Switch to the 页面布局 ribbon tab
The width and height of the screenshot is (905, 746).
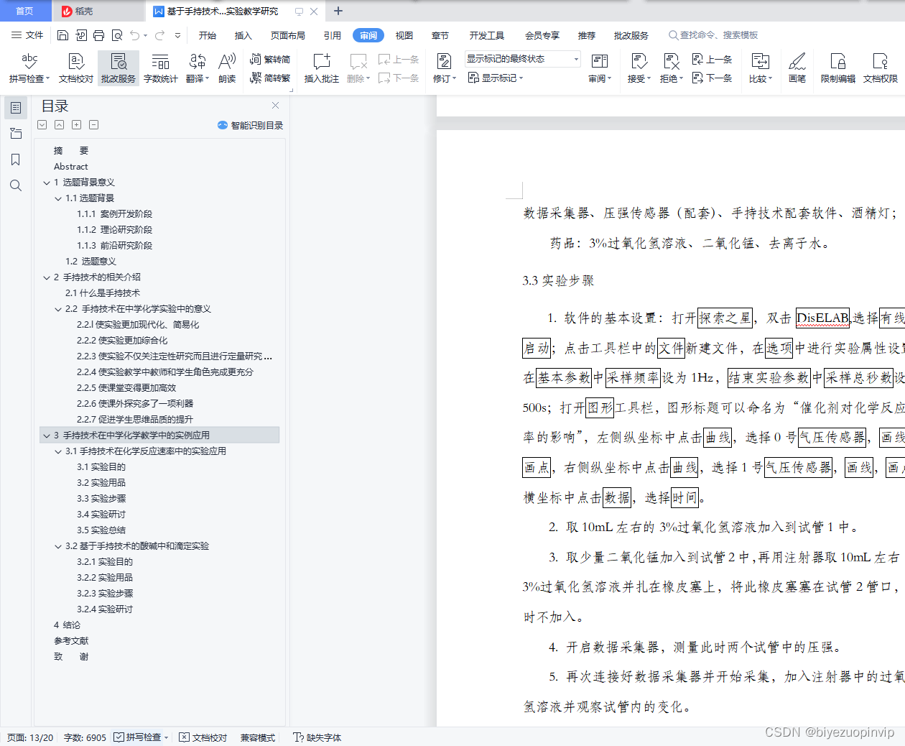(x=287, y=34)
